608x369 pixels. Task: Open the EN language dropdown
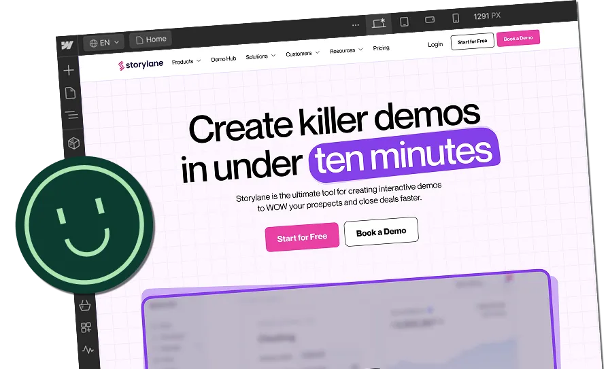click(104, 43)
